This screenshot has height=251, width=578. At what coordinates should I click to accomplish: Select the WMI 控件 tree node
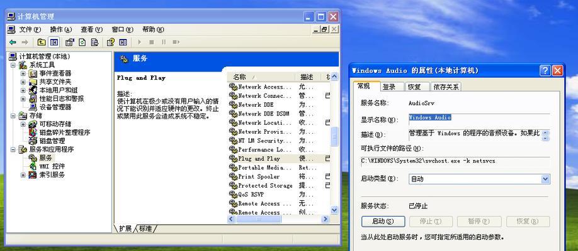pyautogui.click(x=52, y=166)
